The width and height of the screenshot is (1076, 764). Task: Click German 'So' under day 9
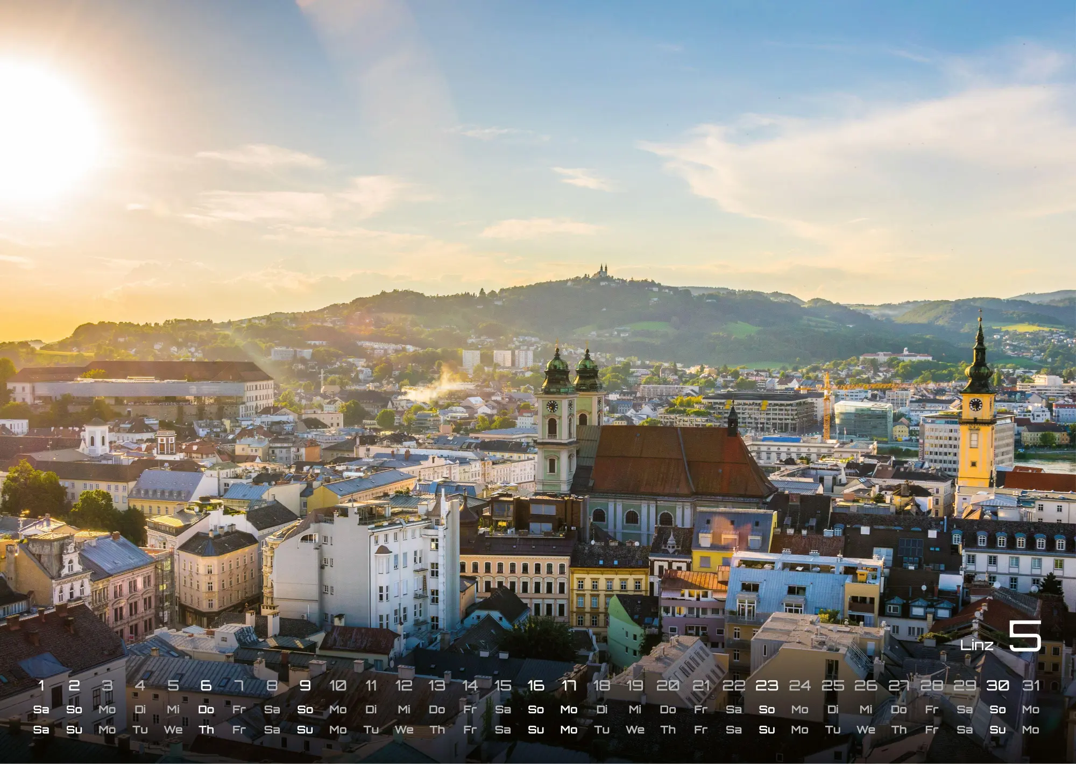point(305,710)
